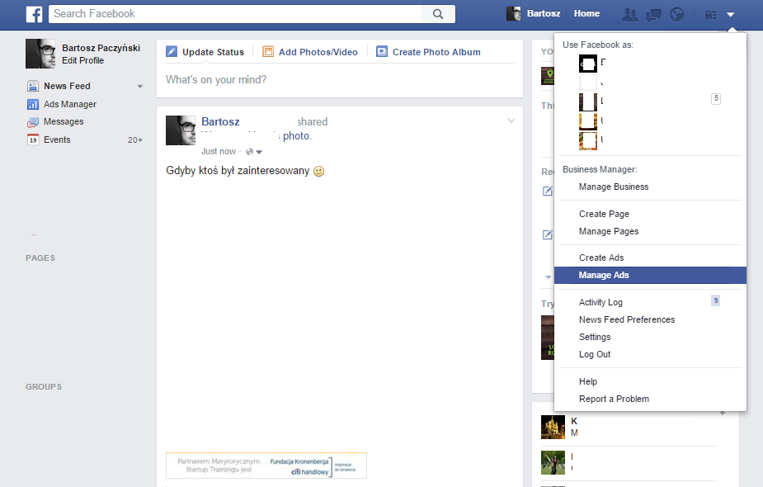This screenshot has width=763, height=487.
Task: Click the second edit pencil icon in right column
Action: tap(548, 234)
